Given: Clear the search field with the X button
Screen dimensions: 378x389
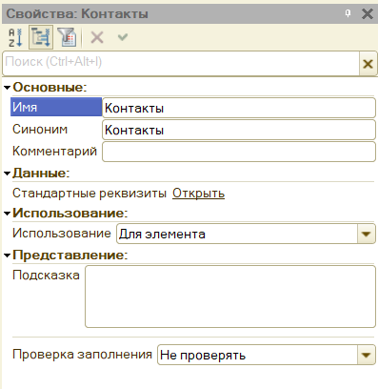Looking at the screenshot, I should [x=368, y=64].
